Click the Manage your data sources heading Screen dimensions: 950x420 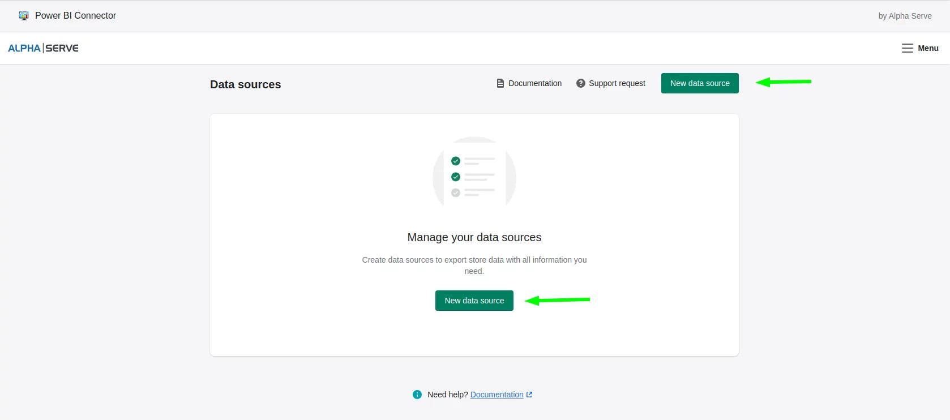pos(474,237)
